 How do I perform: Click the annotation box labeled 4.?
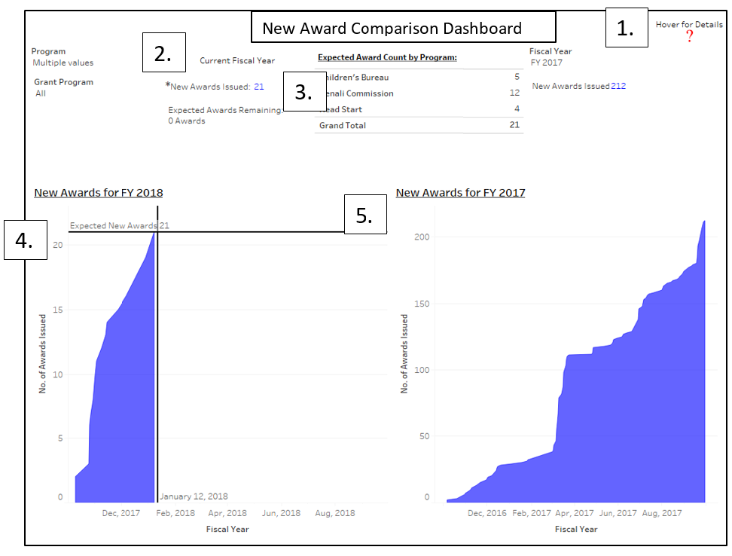pyautogui.click(x=26, y=240)
